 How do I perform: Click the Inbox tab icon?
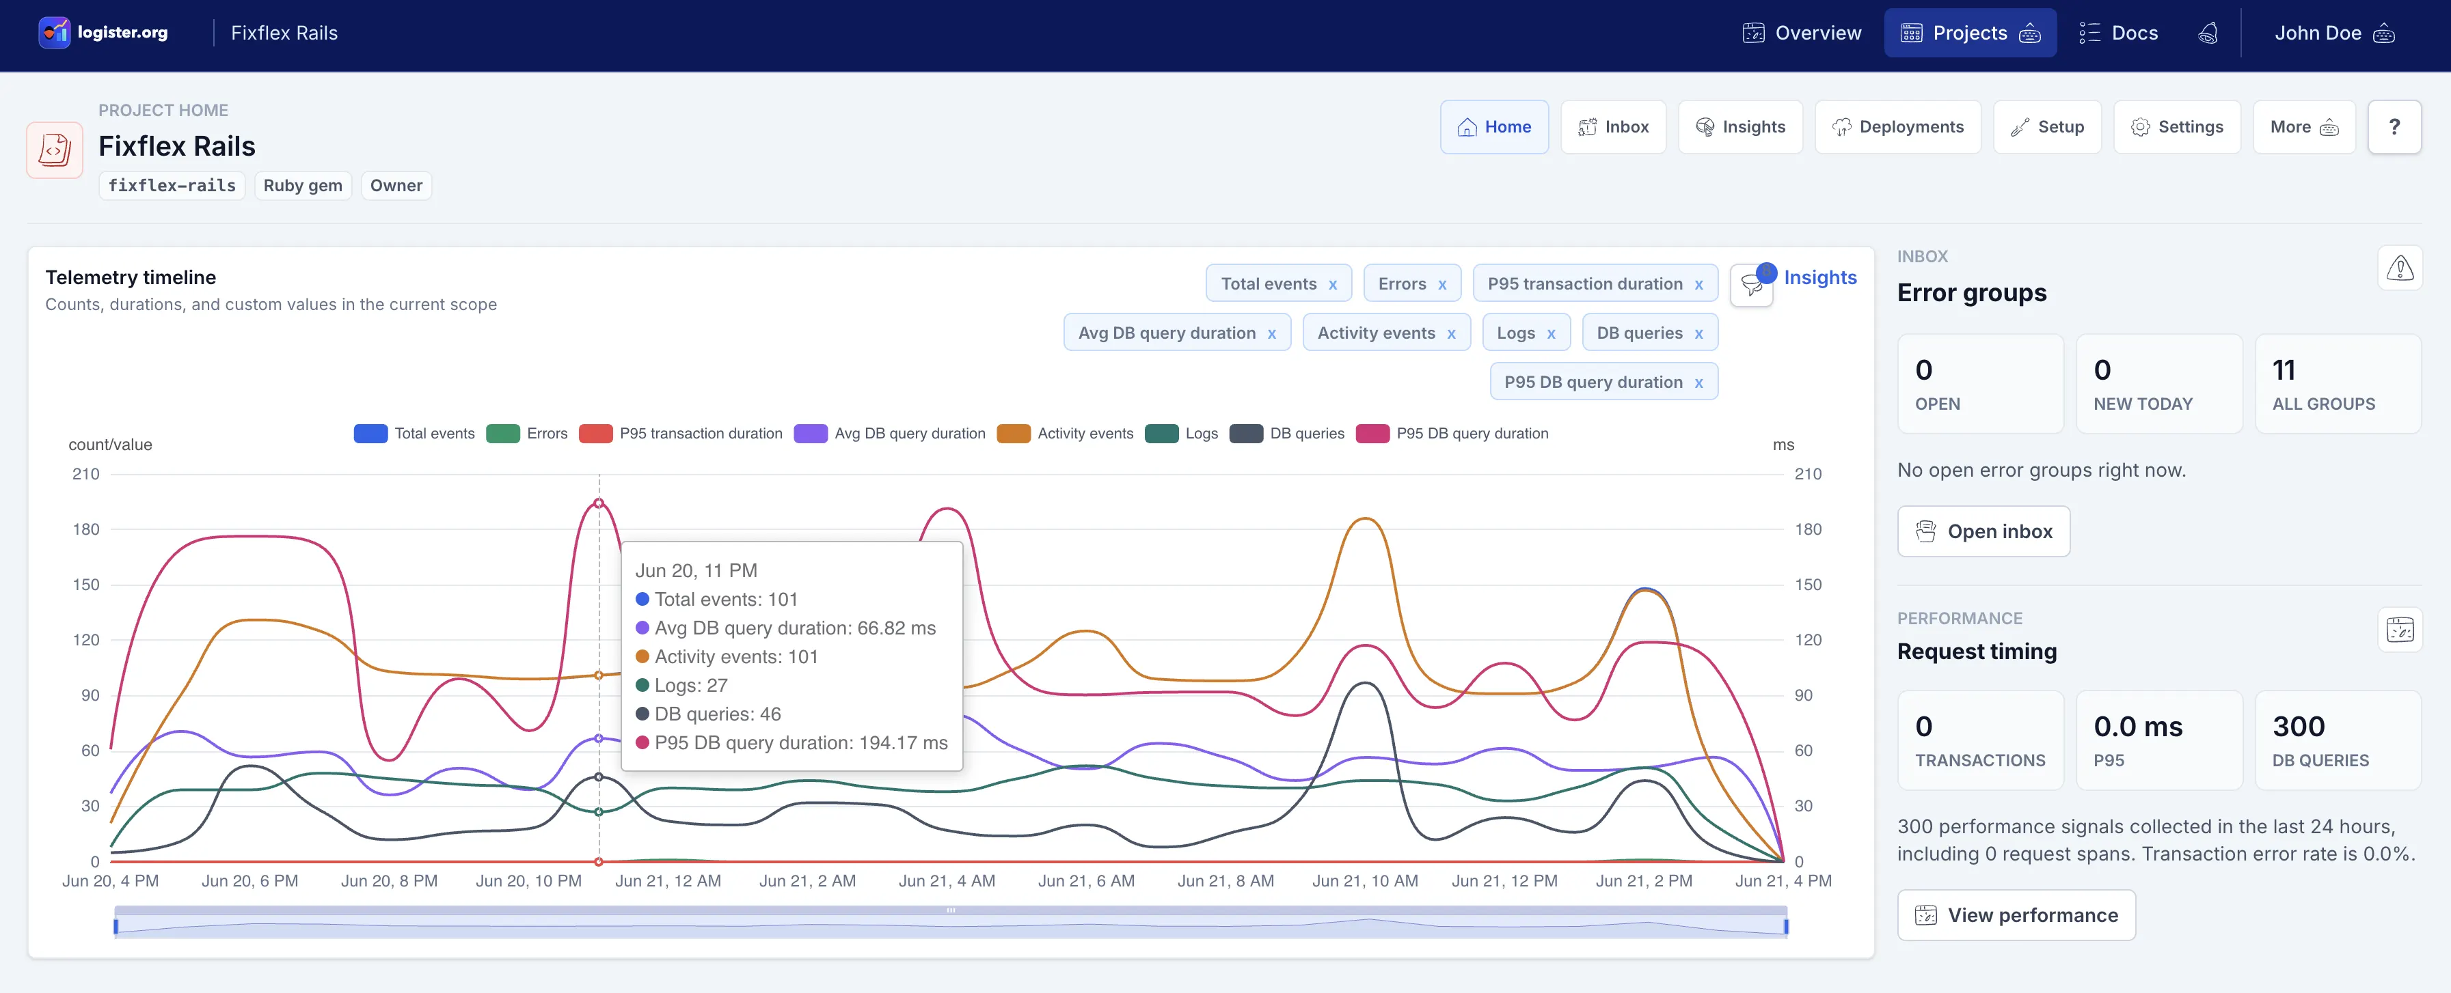click(1587, 126)
